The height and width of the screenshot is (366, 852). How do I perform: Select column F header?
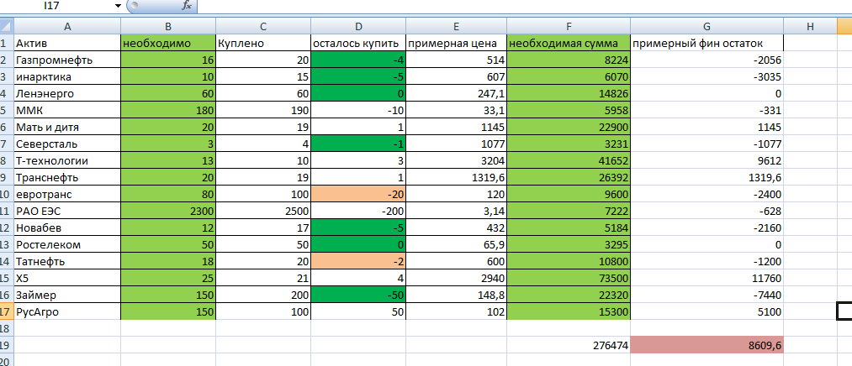tap(569, 26)
